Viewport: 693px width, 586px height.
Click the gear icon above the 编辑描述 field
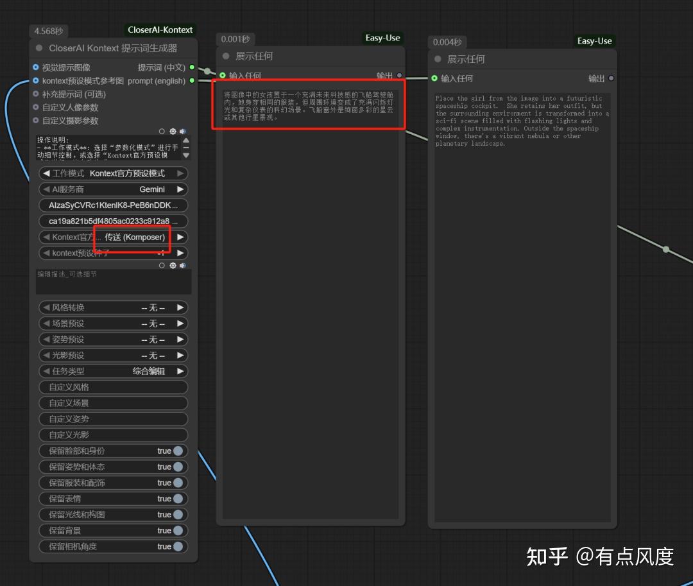(x=173, y=265)
